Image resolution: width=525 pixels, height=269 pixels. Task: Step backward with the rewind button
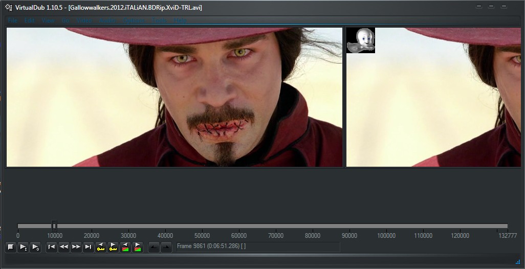[x=64, y=247]
